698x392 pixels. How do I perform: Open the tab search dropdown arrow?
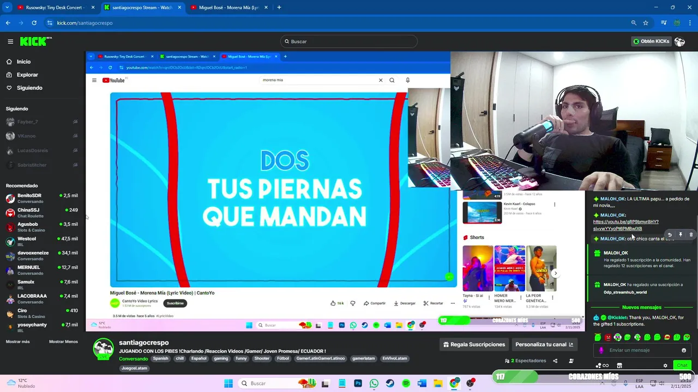pos(7,8)
